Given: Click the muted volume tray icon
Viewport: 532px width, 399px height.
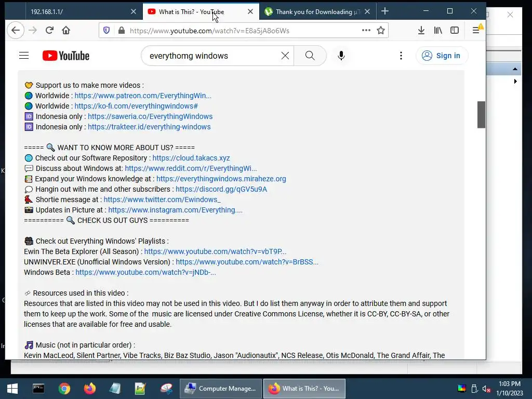Looking at the screenshot, I should click(x=486, y=389).
